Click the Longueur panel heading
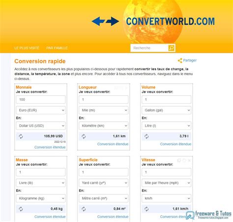The image size is (233, 222). point(87,87)
